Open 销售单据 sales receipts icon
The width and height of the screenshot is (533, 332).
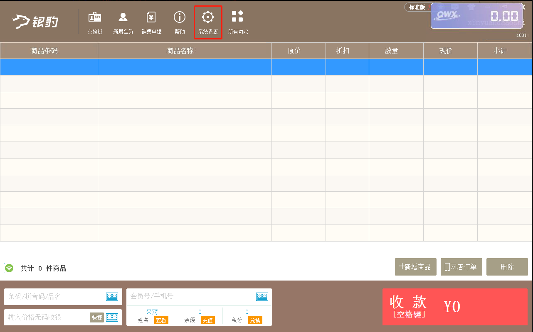pyautogui.click(x=151, y=23)
